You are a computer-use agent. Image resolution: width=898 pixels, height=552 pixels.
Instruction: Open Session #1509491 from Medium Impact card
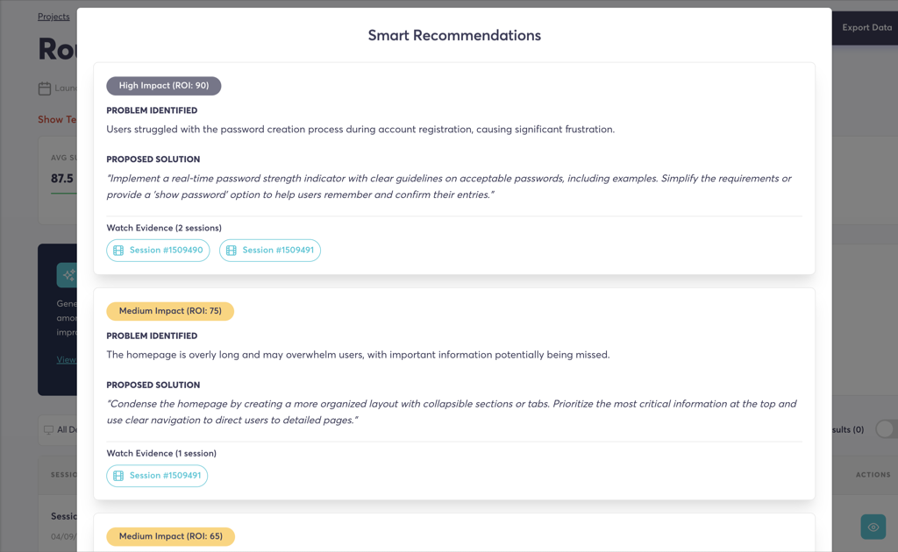click(157, 476)
